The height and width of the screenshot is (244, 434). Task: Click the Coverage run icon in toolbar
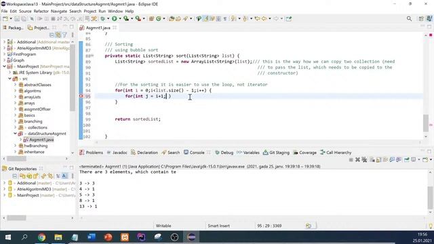[x=126, y=19]
